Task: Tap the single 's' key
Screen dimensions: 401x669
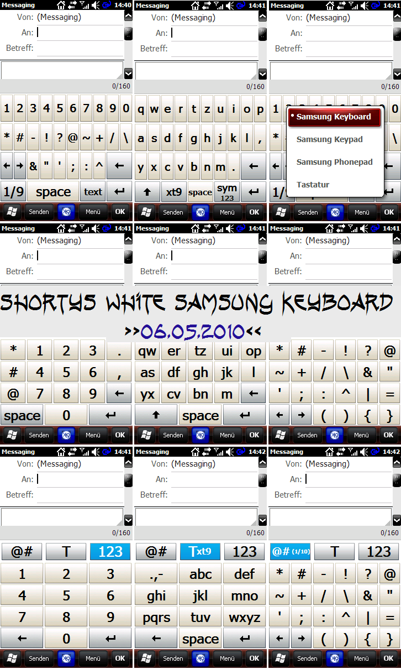Action: tap(154, 138)
